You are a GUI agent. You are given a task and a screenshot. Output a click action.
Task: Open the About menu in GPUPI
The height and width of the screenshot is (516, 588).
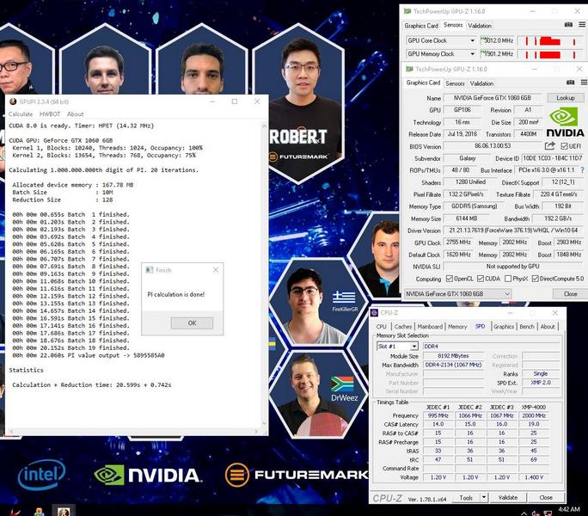pyautogui.click(x=76, y=114)
